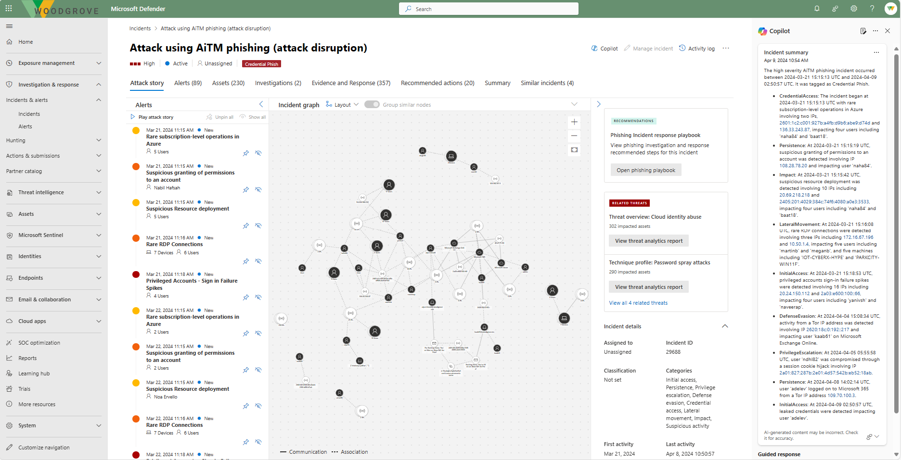This screenshot has height=460, width=901.
Task: Hide Suspicious Resource deployment alert in graph
Action: pos(258,226)
